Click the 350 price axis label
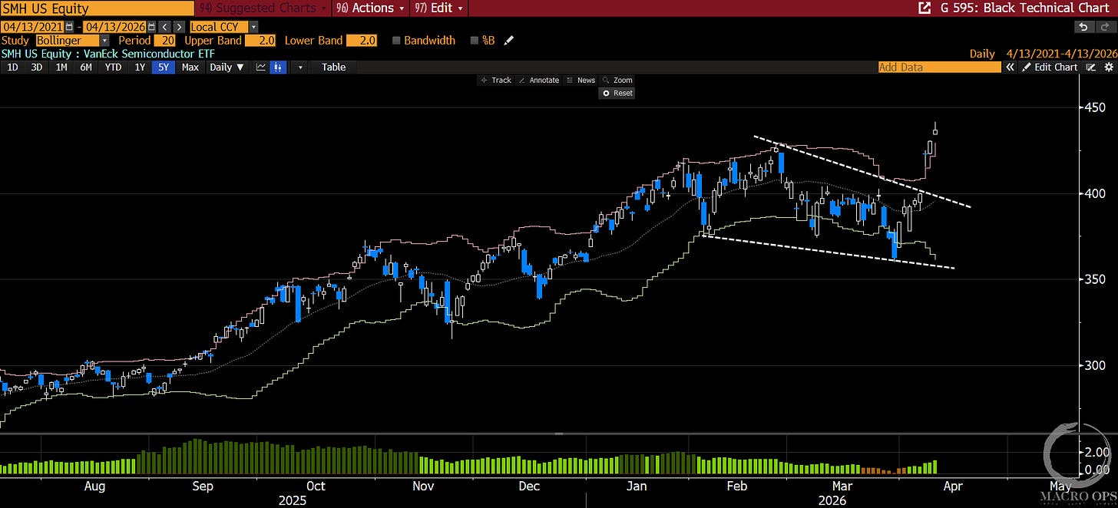 click(x=1096, y=280)
